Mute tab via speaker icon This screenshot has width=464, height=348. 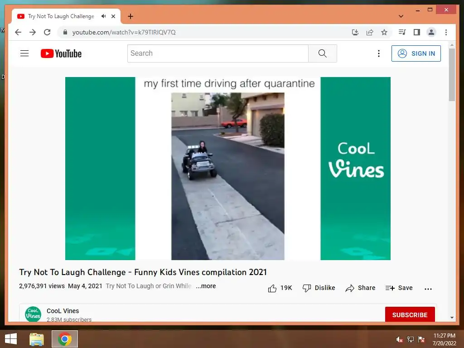click(x=103, y=16)
